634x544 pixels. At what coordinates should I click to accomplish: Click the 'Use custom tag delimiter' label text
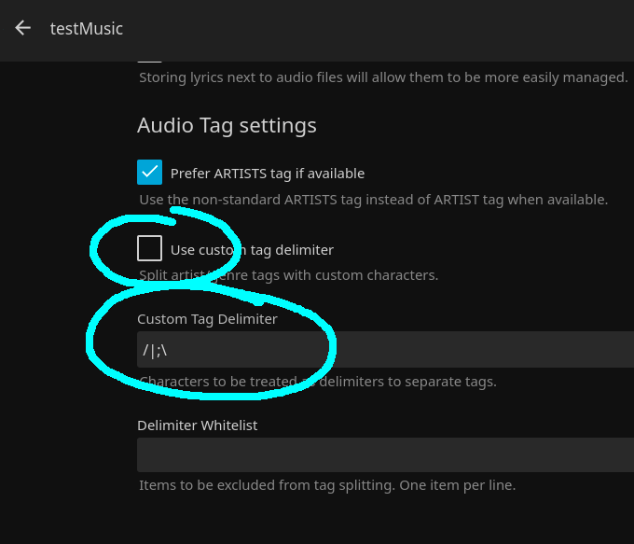[x=252, y=250]
